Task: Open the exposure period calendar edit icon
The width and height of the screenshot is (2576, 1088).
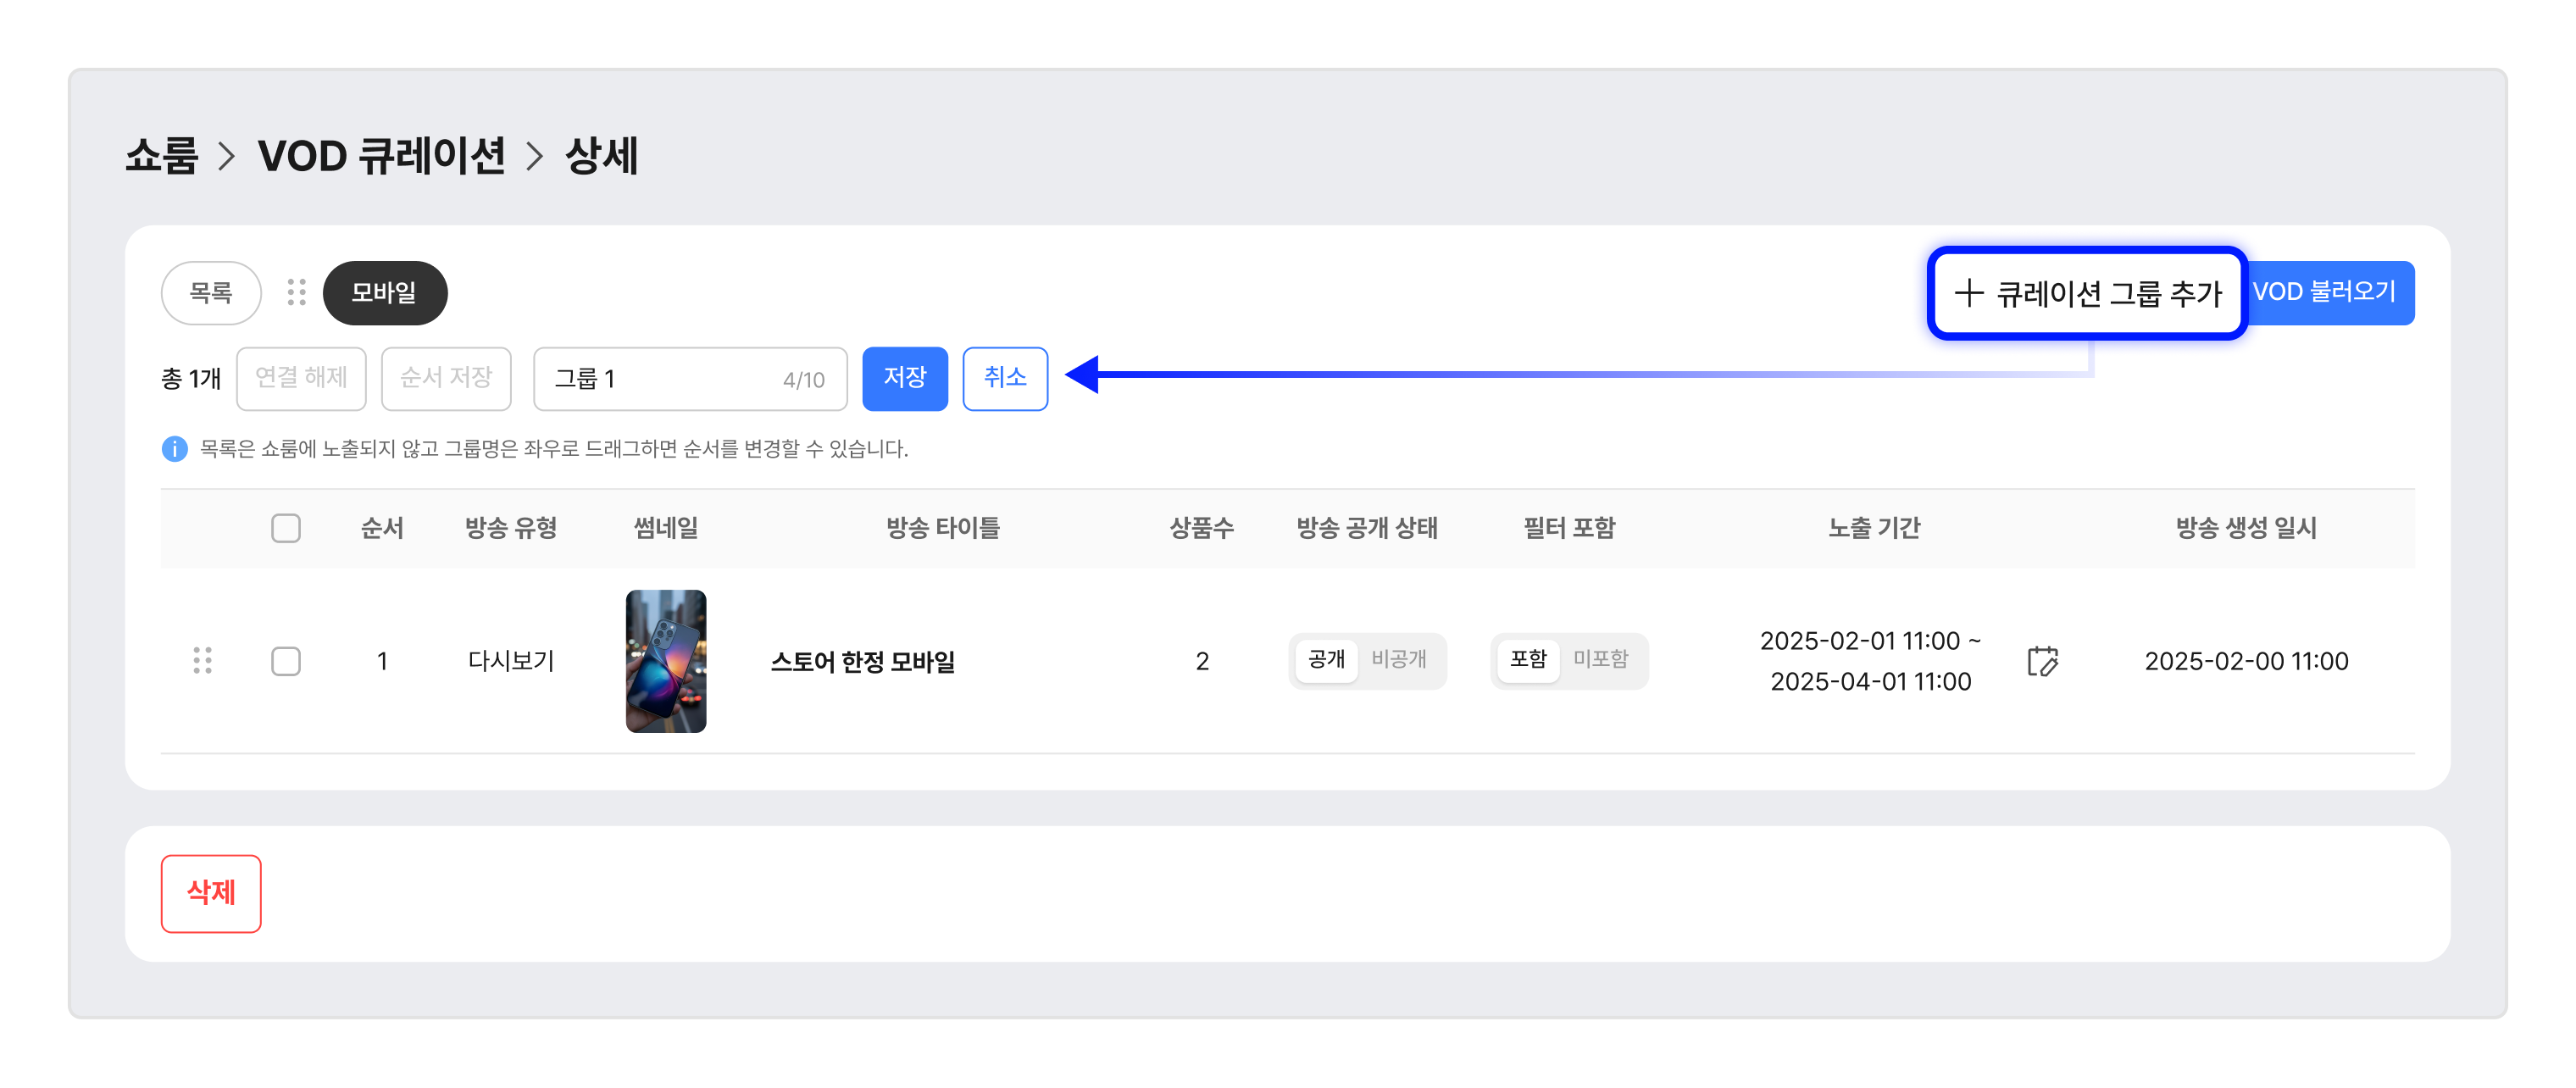Action: (2042, 661)
